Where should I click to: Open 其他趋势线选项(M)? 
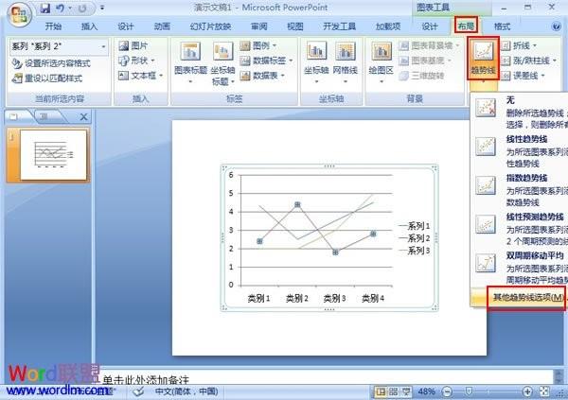click(528, 298)
